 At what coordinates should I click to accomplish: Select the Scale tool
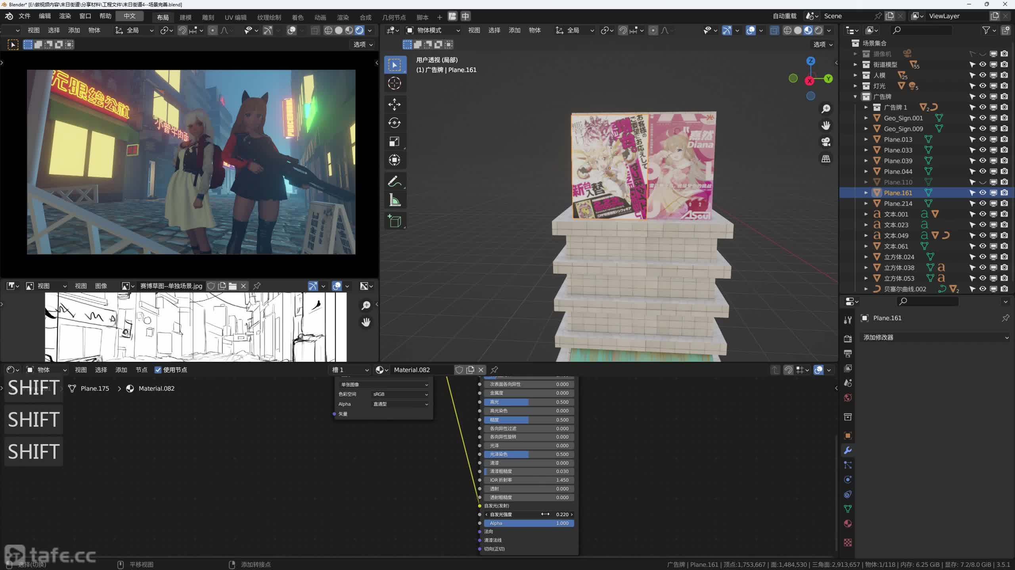click(395, 142)
